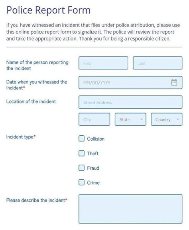Open the calendar date picker icon
189x230 pixels.
click(174, 83)
